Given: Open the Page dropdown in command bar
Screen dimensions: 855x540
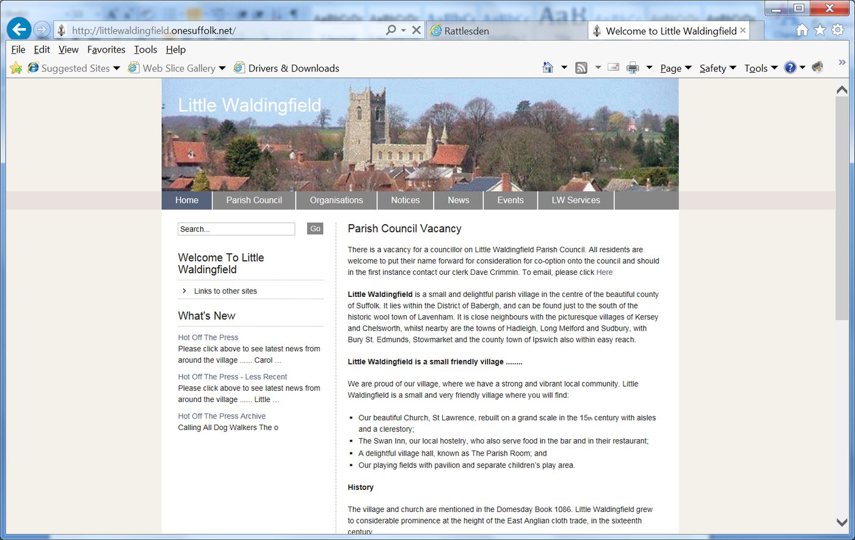Looking at the screenshot, I should pos(676,68).
